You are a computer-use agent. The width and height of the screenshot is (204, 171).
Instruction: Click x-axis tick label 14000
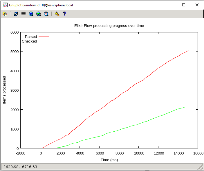click(178, 153)
